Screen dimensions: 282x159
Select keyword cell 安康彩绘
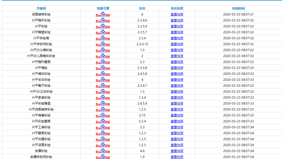[41, 151]
